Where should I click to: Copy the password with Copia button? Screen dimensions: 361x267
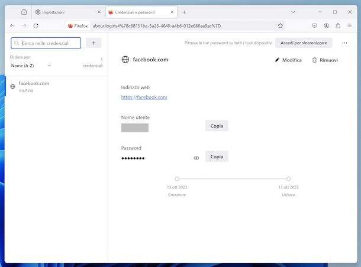tap(217, 157)
